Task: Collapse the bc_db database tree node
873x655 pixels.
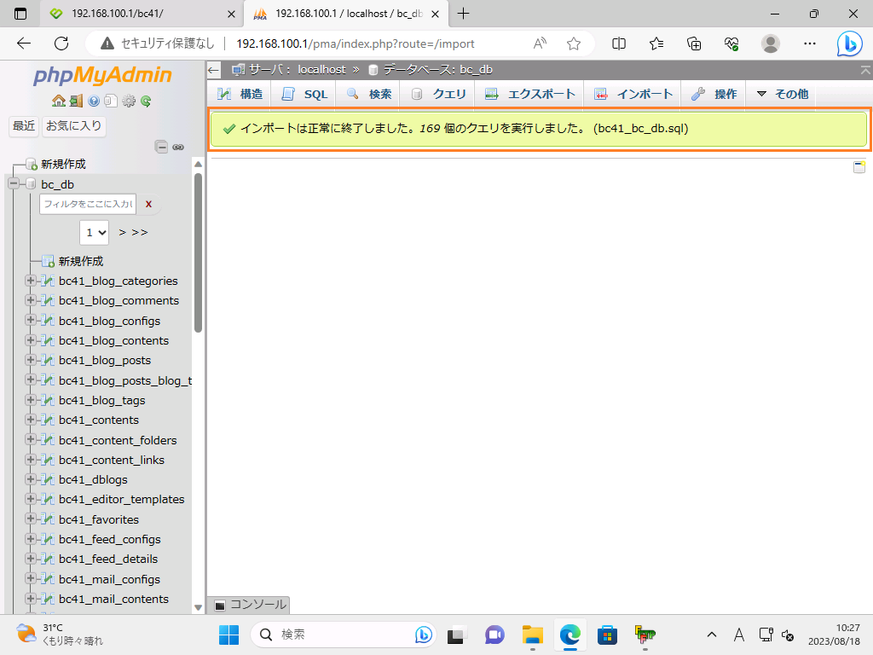Action: [x=14, y=184]
